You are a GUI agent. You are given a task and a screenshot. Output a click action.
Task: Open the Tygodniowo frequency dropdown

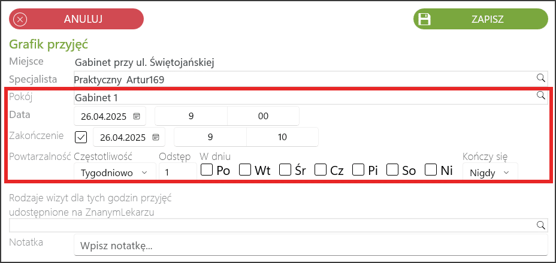(x=115, y=173)
